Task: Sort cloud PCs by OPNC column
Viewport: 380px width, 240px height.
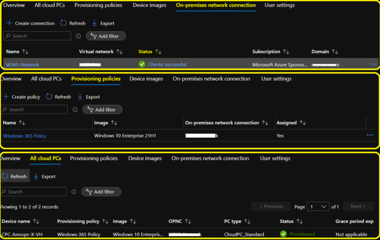Action: tap(188, 221)
